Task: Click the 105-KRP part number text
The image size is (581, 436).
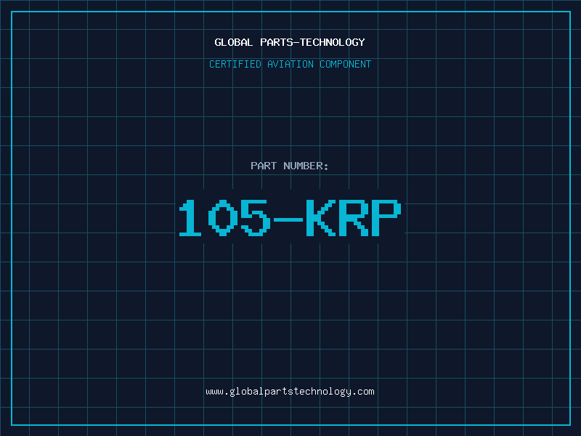Action: pos(290,218)
